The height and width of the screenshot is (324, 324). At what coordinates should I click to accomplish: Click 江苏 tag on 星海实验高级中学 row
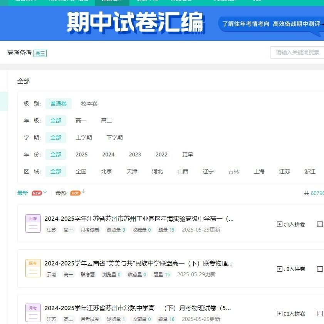coord(52,230)
